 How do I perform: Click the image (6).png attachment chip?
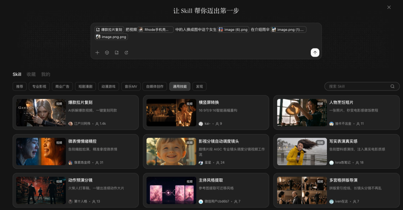click(233, 29)
